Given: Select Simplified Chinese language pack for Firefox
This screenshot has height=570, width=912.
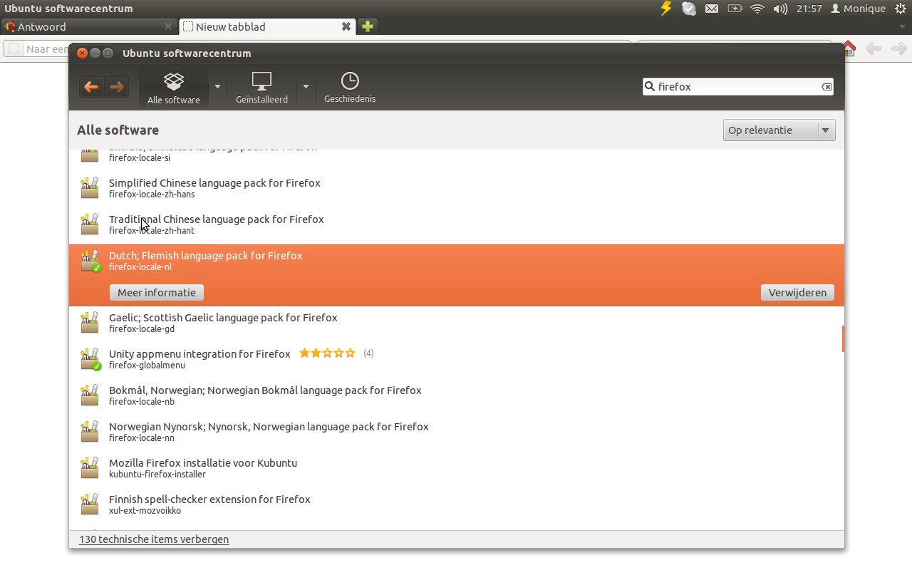Looking at the screenshot, I should [x=456, y=188].
